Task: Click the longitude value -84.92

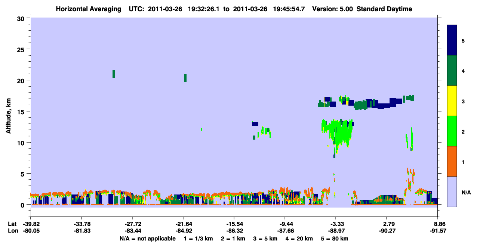Action: coord(183,231)
